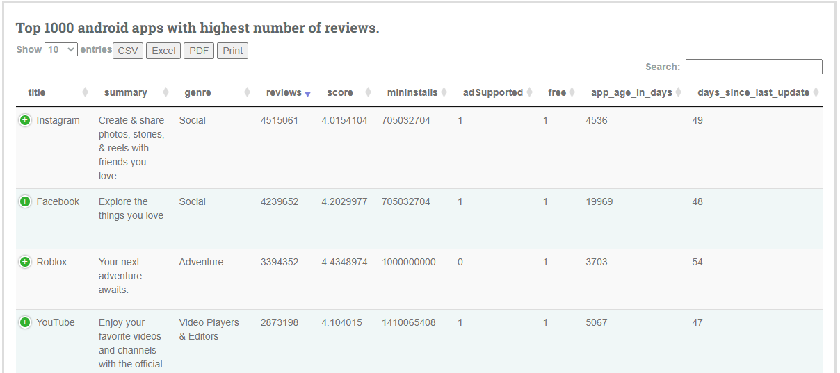The image size is (840, 373).
Task: Select the Instagram title cell
Action: (x=58, y=120)
